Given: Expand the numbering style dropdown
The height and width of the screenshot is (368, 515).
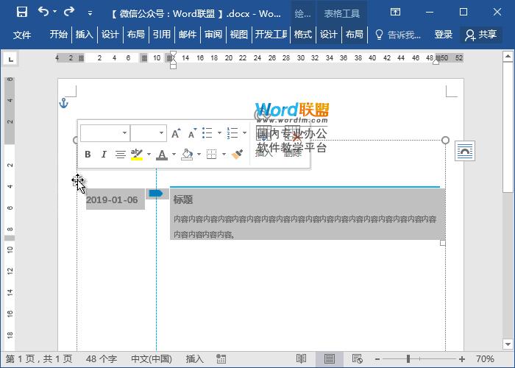Looking at the screenshot, I should [x=245, y=133].
